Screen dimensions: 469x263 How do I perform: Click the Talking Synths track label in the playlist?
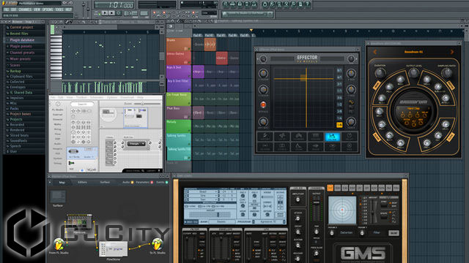[178, 140]
